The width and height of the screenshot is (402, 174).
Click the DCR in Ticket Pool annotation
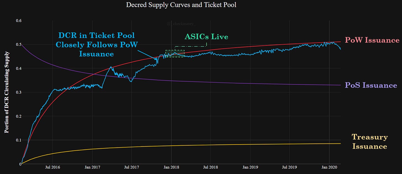pyautogui.click(x=97, y=44)
